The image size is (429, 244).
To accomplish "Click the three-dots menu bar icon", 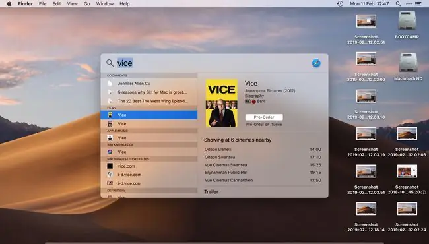I will tap(409, 4).
